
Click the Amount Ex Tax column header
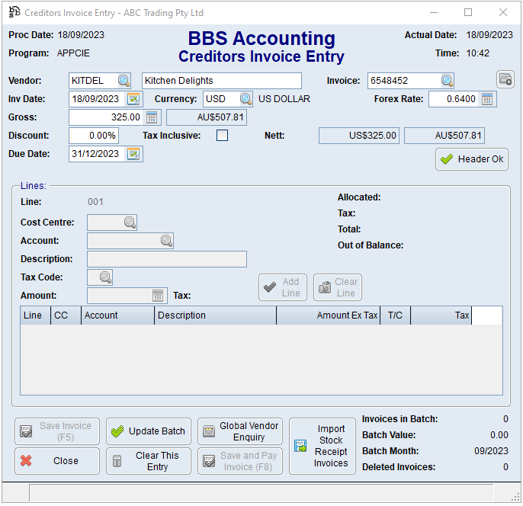[329, 315]
